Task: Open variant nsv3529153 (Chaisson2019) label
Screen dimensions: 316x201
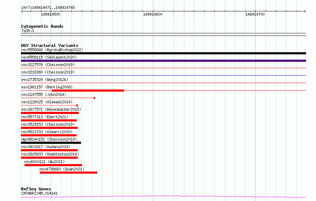Action: pyautogui.click(x=48, y=124)
